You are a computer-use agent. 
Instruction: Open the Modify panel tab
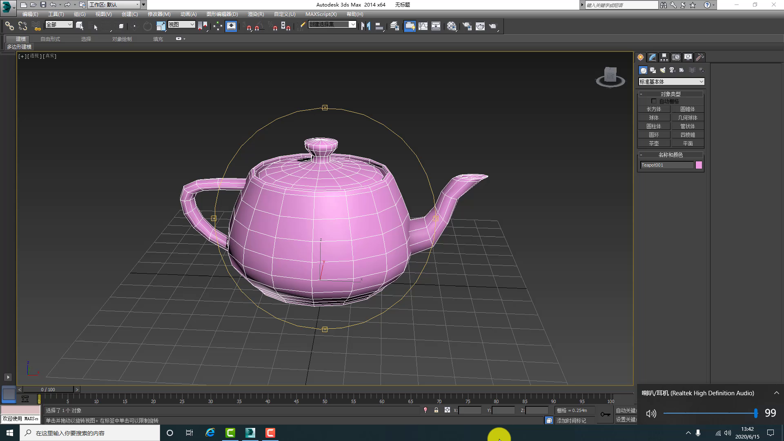[653, 57]
